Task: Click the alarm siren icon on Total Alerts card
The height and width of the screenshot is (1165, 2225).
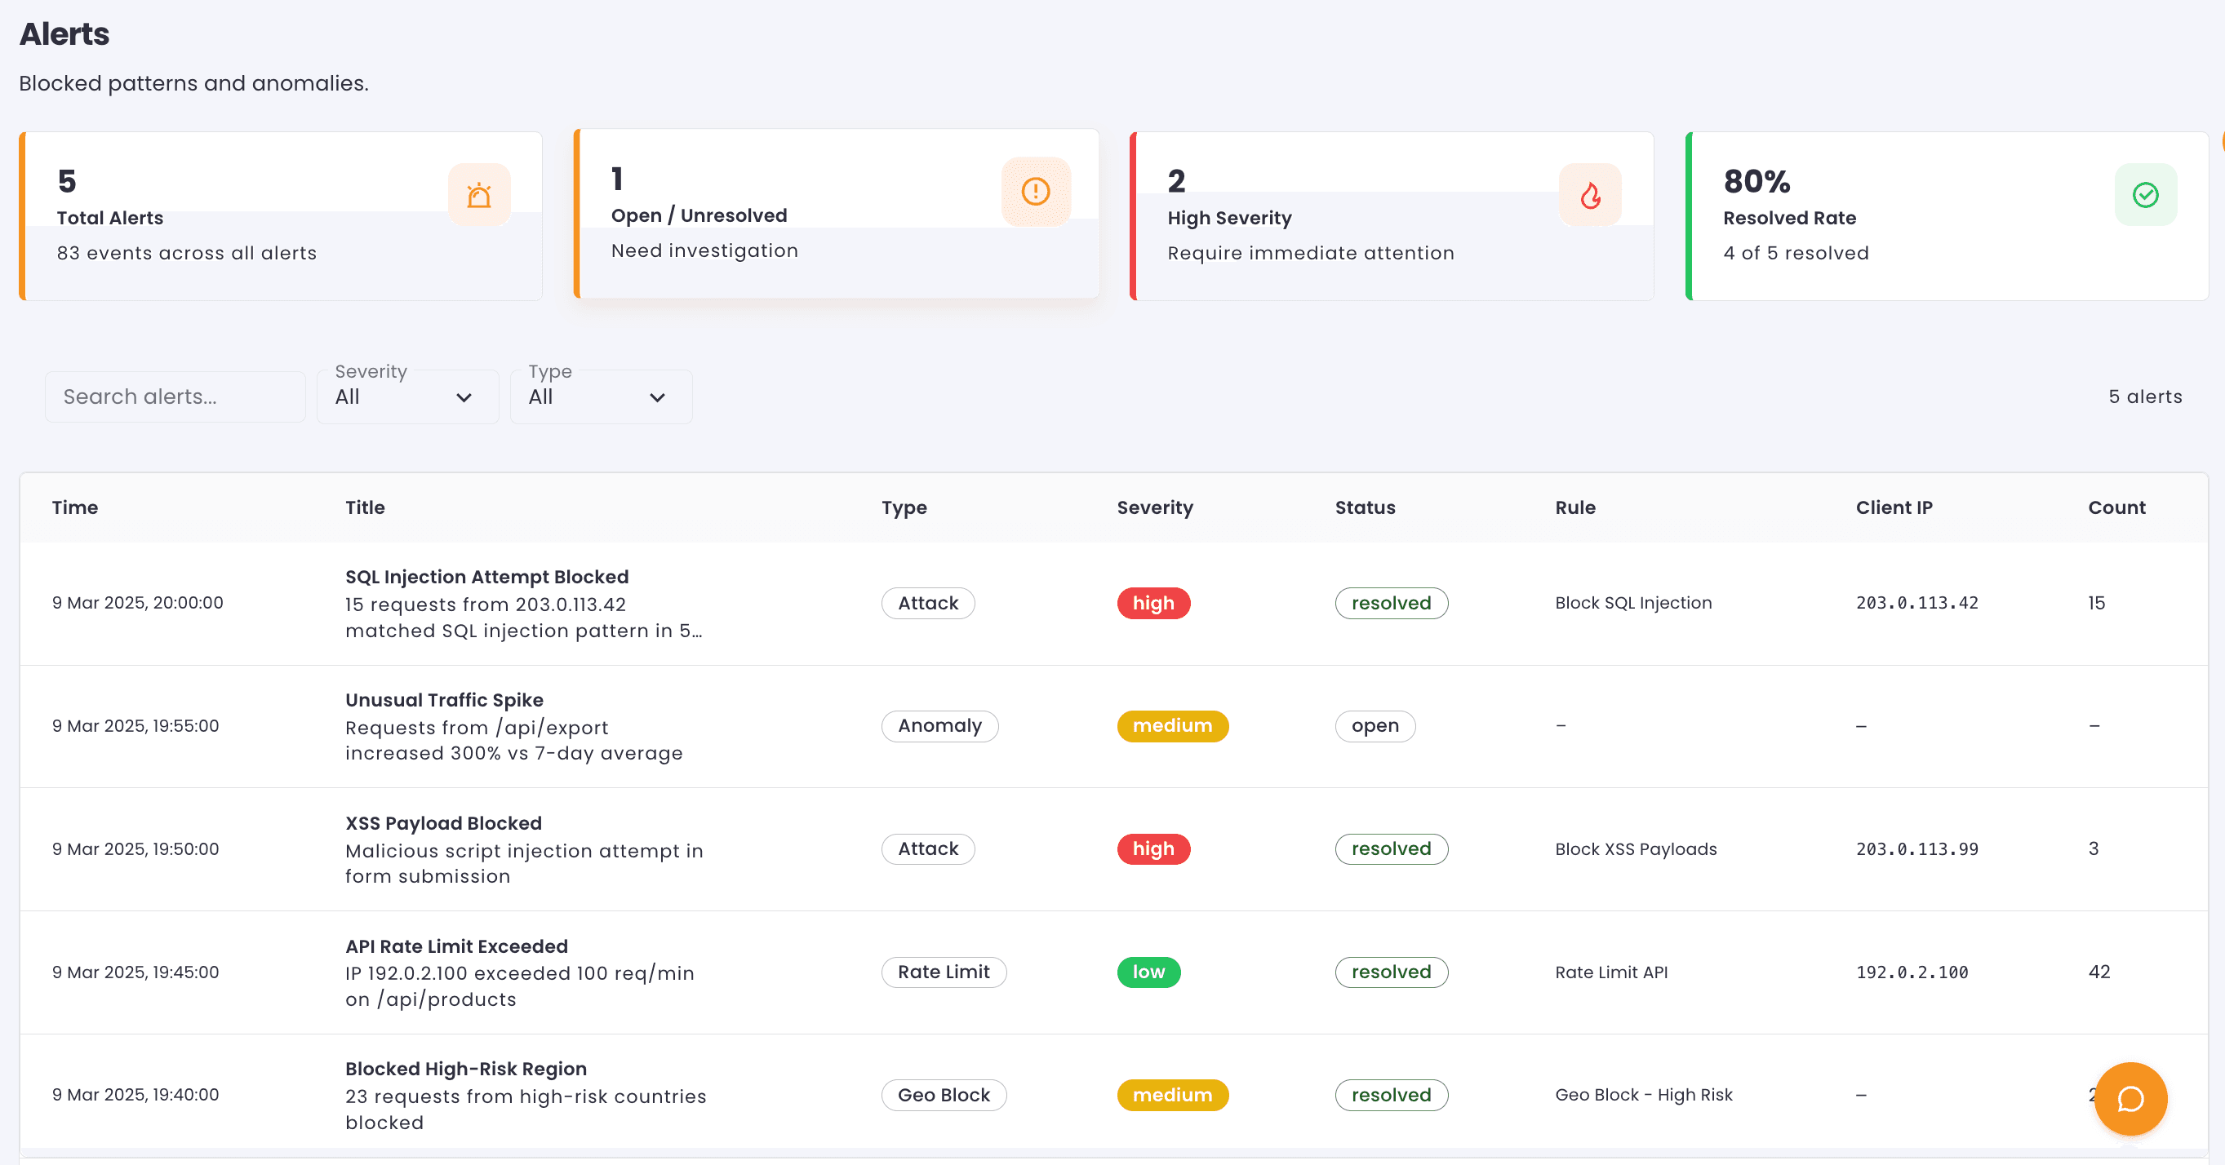Action: [478, 195]
